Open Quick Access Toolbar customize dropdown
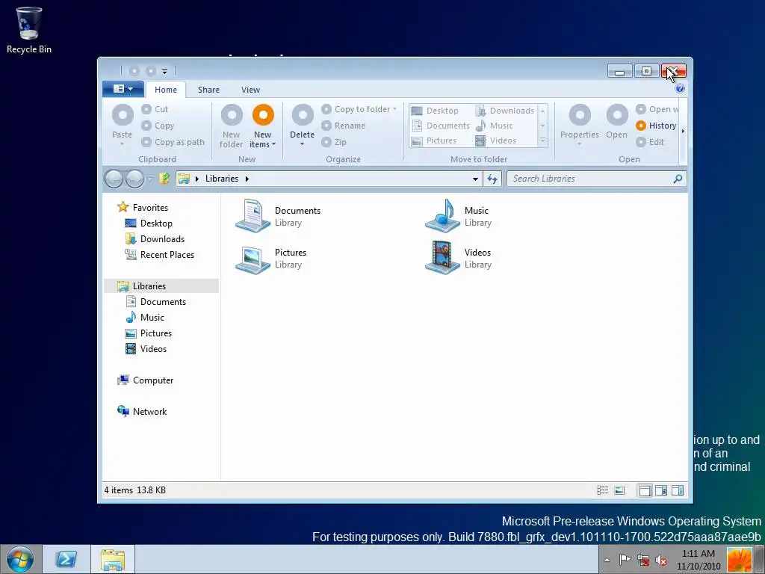This screenshot has width=765, height=574. 165,72
